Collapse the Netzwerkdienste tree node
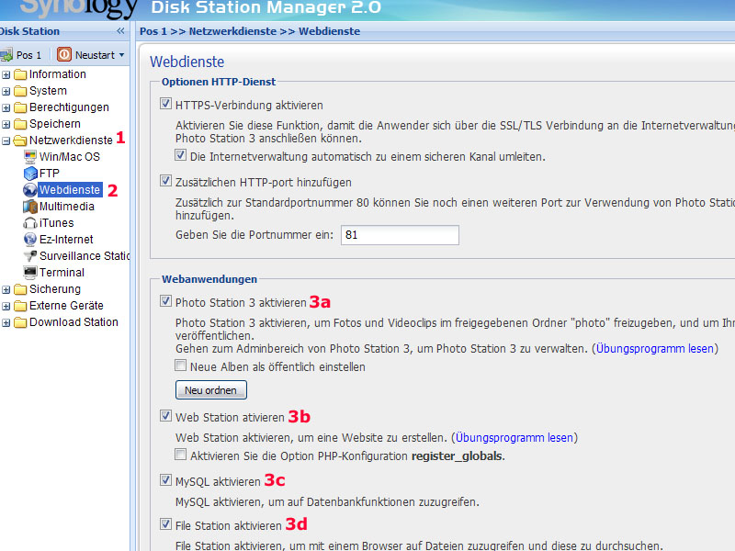This screenshot has height=551, width=735. tap(6, 141)
